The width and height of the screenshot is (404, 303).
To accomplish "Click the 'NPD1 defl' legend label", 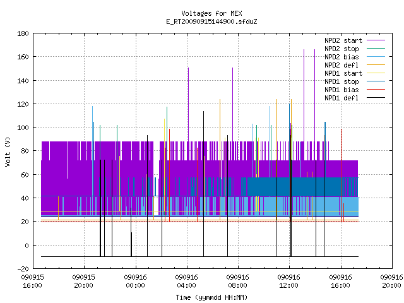I will (342, 98).
